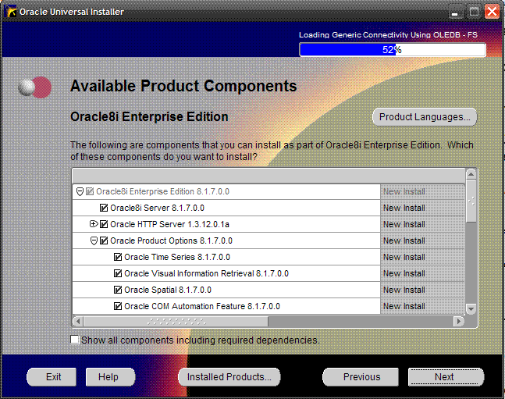
Task: Minimize the installer window
Action: 457,12
